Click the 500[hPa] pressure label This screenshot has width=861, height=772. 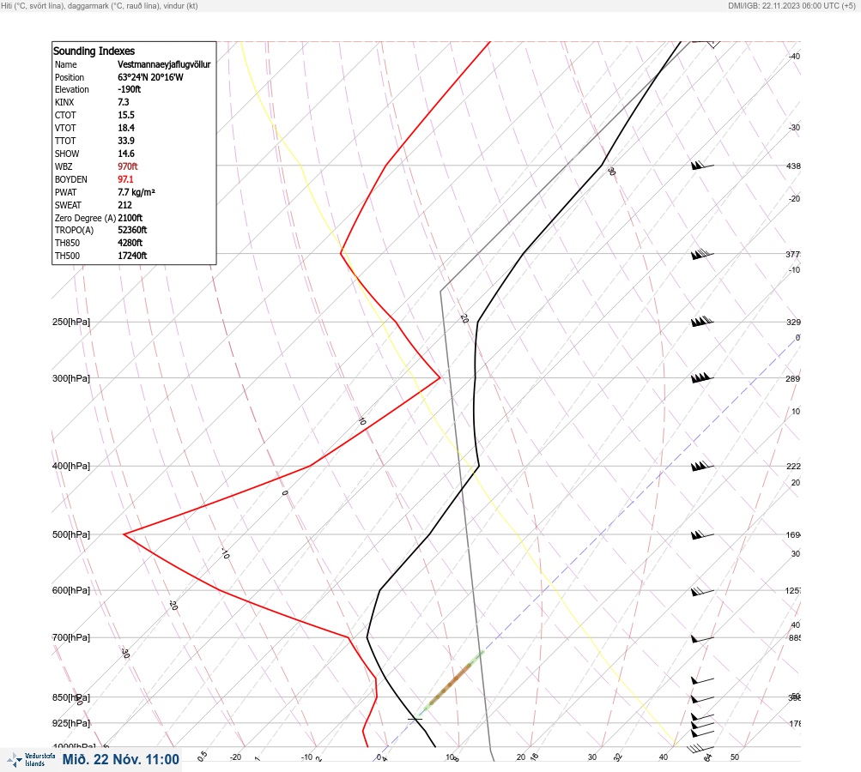click(71, 534)
